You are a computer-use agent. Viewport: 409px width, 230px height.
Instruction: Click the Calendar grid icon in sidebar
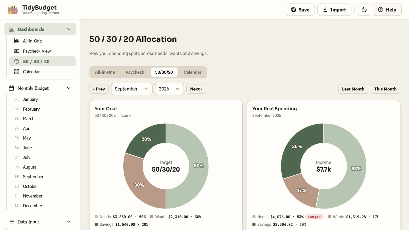click(x=17, y=72)
